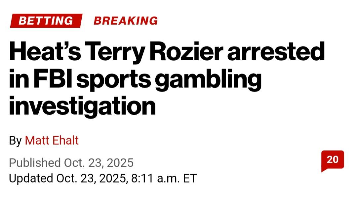
Task: Click "in FBI sports gambling" headline line
Action: coord(135,80)
